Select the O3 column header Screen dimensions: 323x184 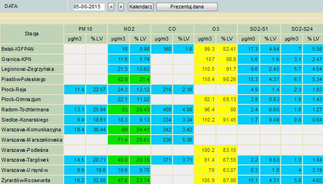click(215, 29)
